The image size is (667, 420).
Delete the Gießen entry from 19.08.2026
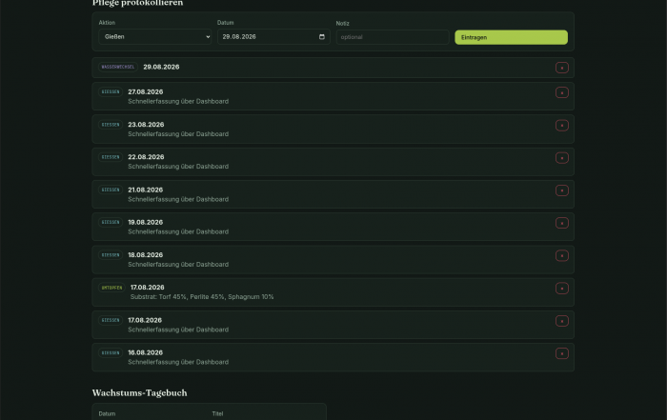pyautogui.click(x=561, y=223)
